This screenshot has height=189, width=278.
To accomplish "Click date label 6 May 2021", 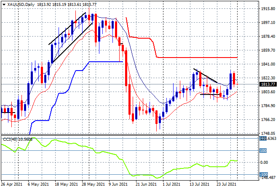I will click(x=38, y=184).
